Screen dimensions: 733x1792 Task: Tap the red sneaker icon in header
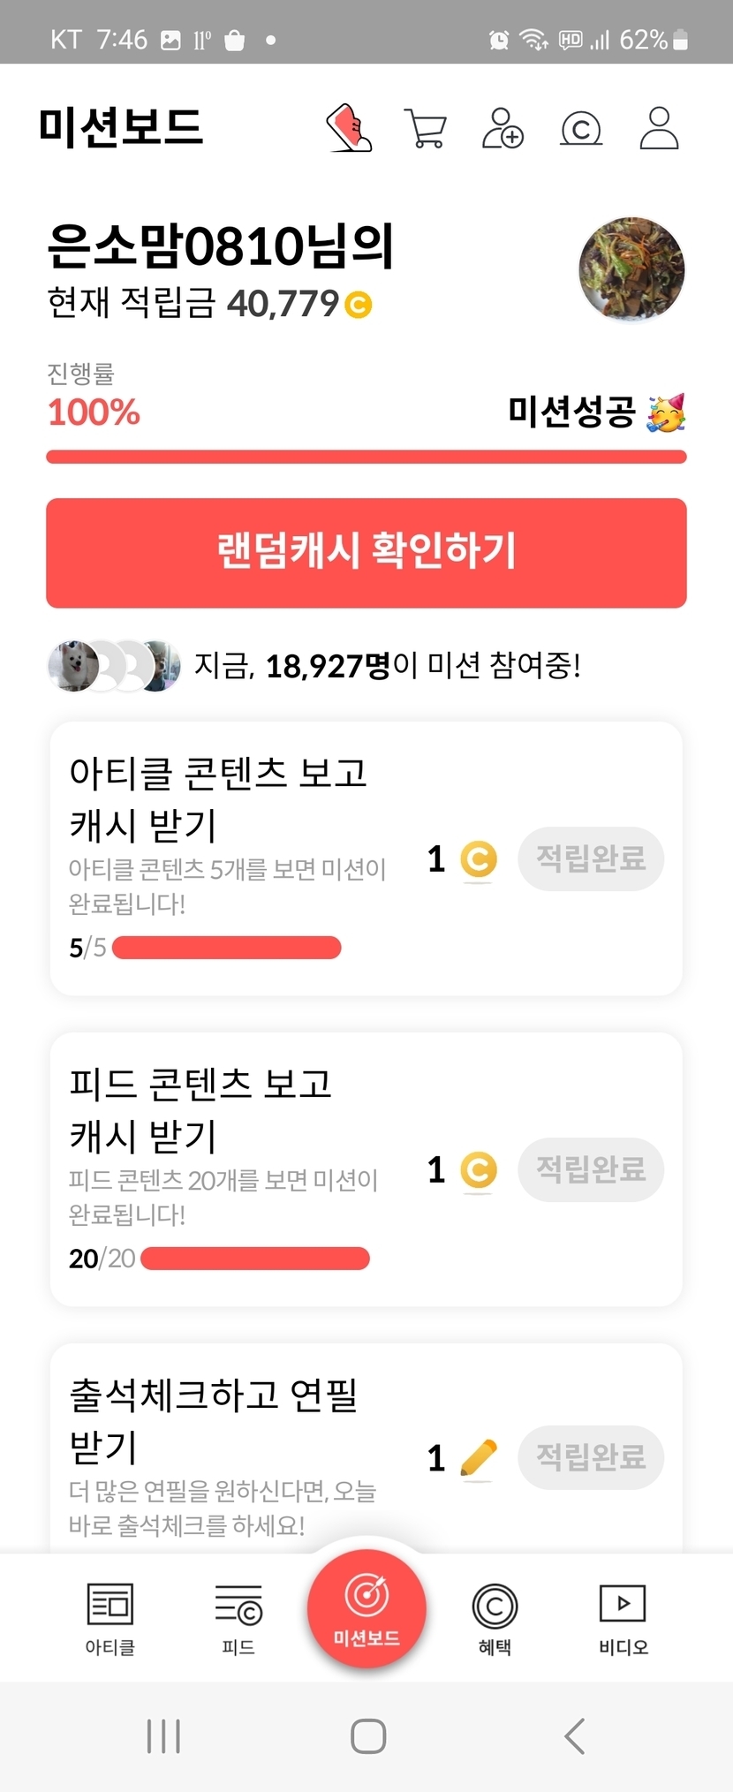coord(350,128)
